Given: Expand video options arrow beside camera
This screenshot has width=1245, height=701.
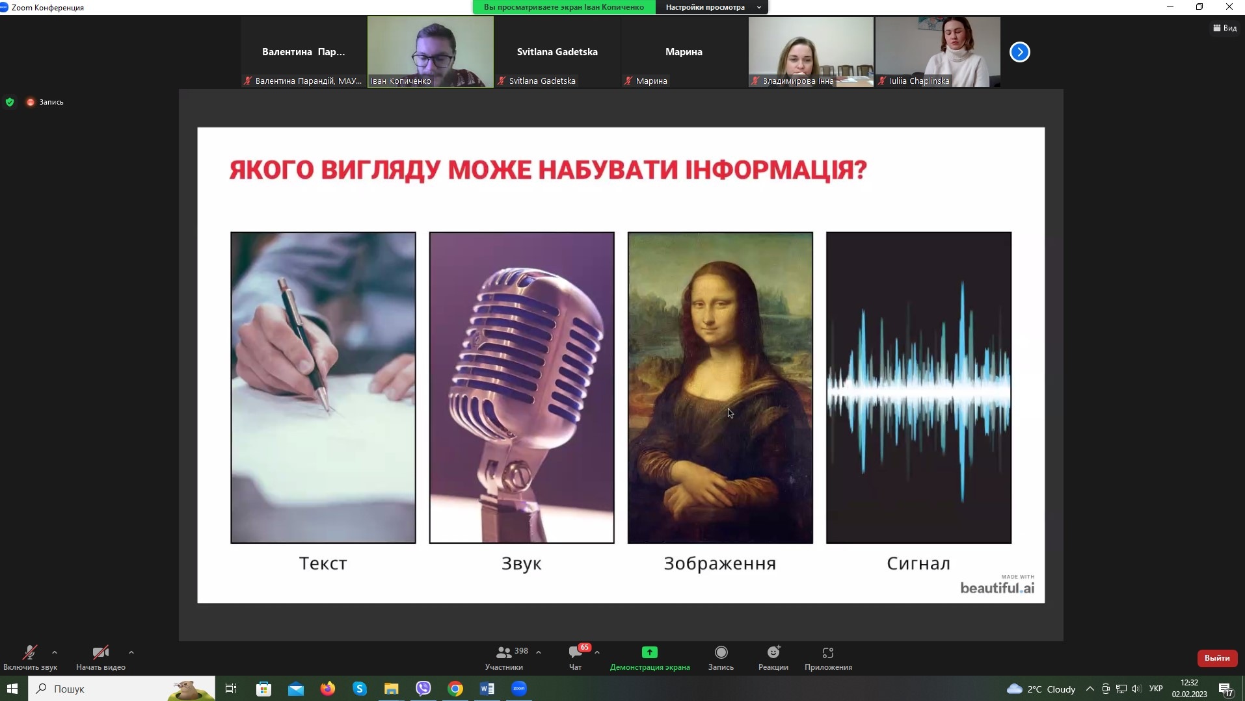Looking at the screenshot, I should [131, 652].
